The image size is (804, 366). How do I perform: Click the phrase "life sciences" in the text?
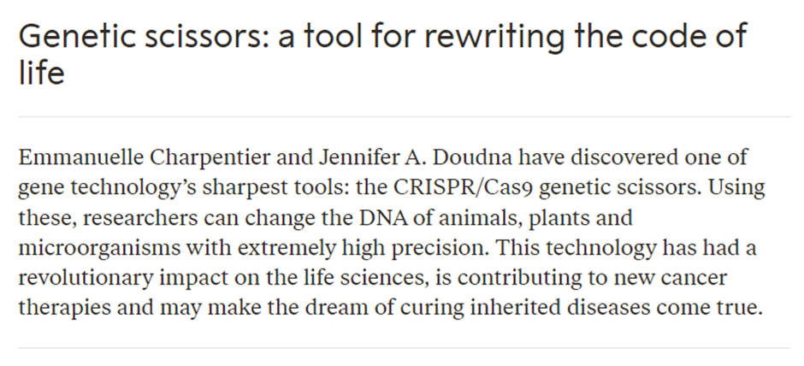pyautogui.click(x=377, y=278)
